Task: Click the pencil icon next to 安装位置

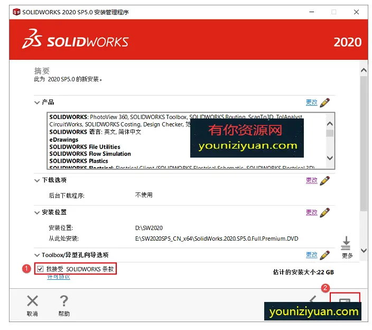Action: click(325, 213)
